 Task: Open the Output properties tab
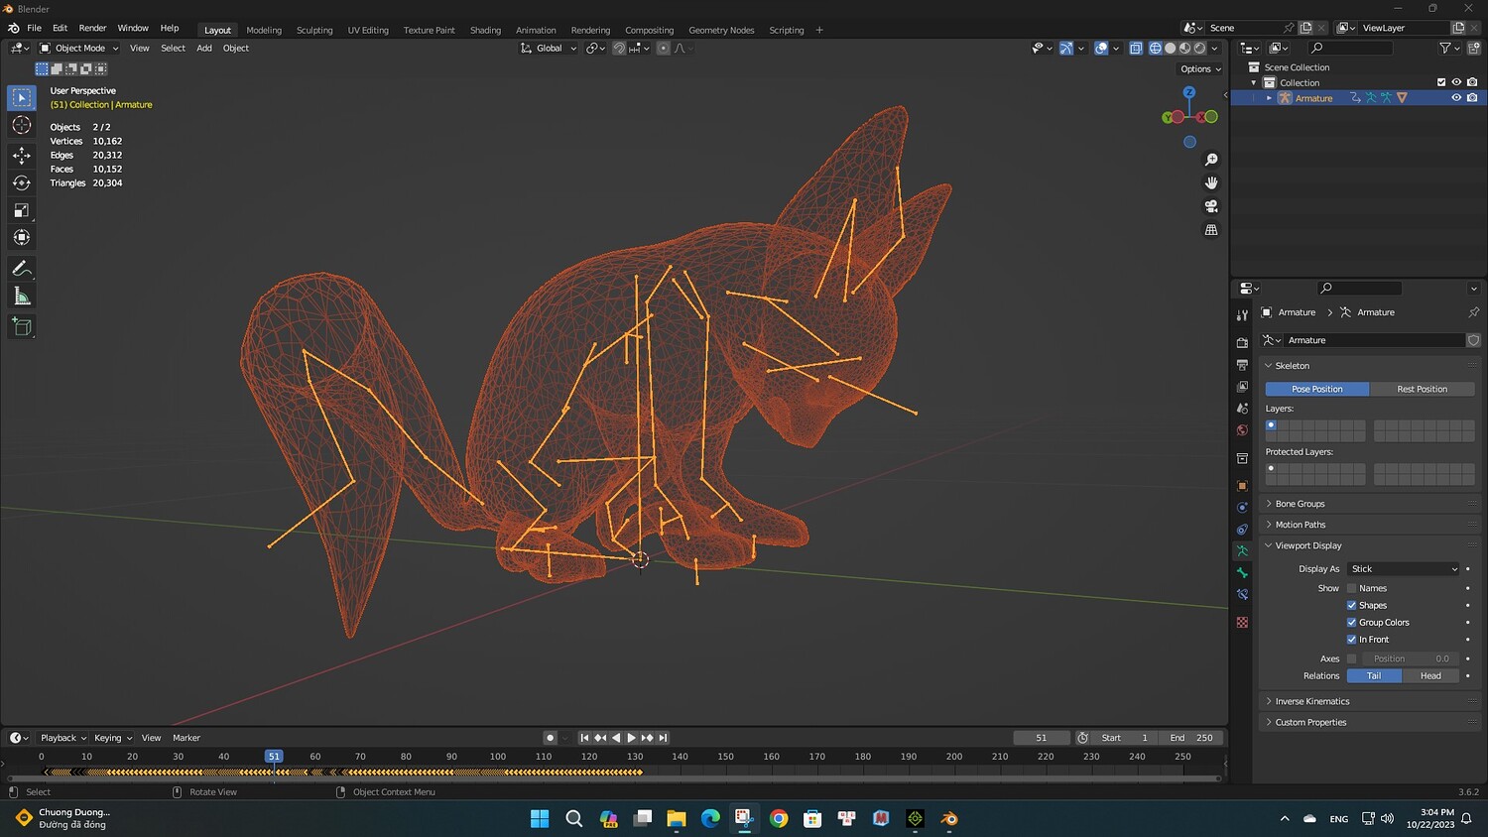click(1242, 365)
